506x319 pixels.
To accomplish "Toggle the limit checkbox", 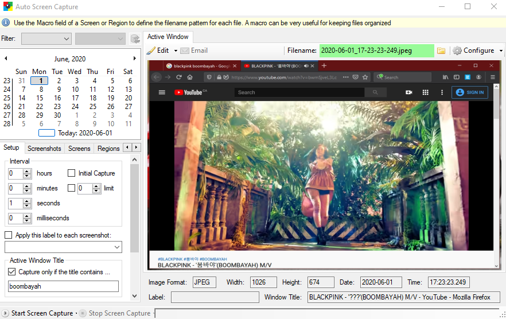I will (x=71, y=188).
